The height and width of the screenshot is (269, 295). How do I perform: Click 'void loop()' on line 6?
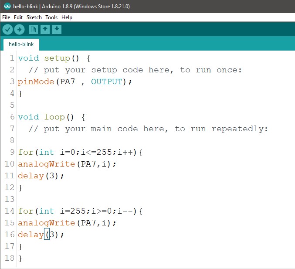[x=46, y=117]
